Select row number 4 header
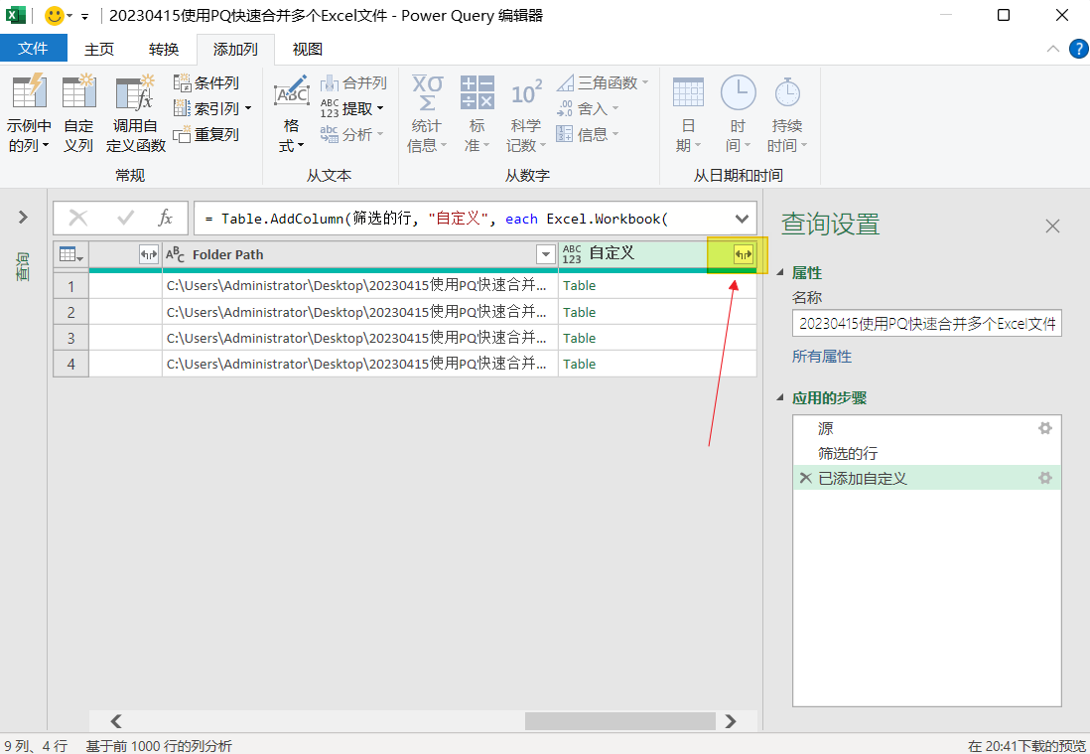Image resolution: width=1090 pixels, height=754 pixels. pyautogui.click(x=70, y=364)
